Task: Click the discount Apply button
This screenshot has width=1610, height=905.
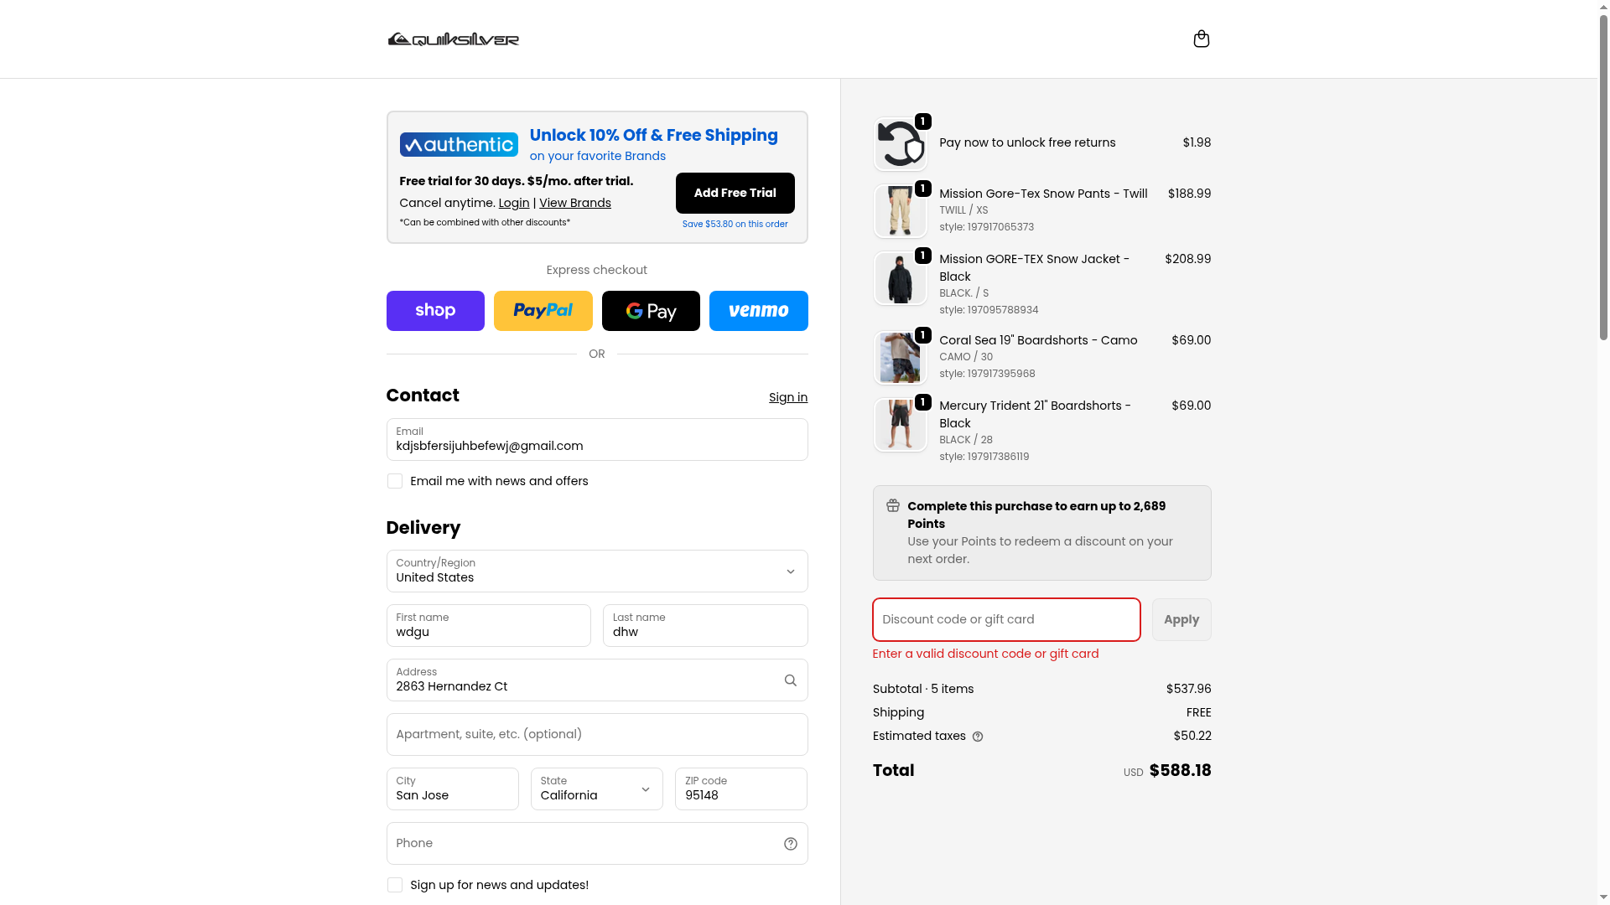Action: coord(1181,620)
